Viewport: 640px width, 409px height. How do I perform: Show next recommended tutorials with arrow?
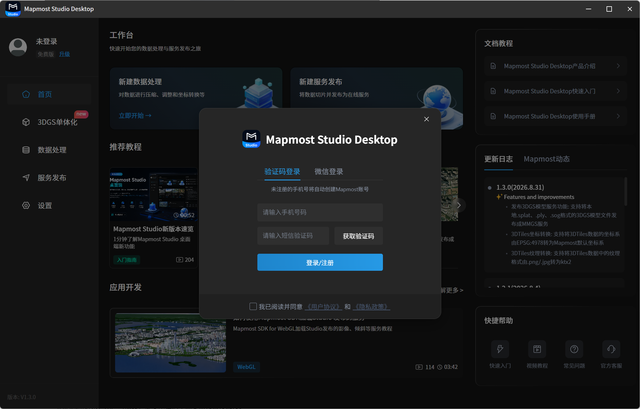click(x=459, y=205)
